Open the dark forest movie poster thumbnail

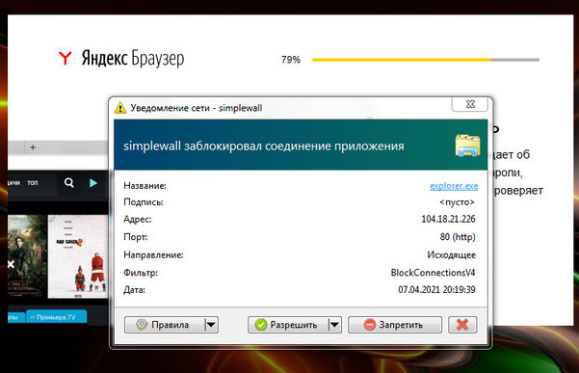click(27, 256)
